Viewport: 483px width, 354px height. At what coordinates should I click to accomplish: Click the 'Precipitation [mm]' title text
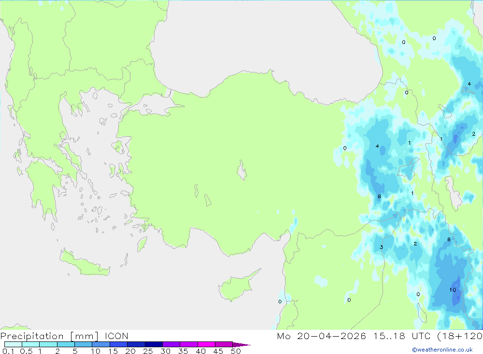pos(49,336)
